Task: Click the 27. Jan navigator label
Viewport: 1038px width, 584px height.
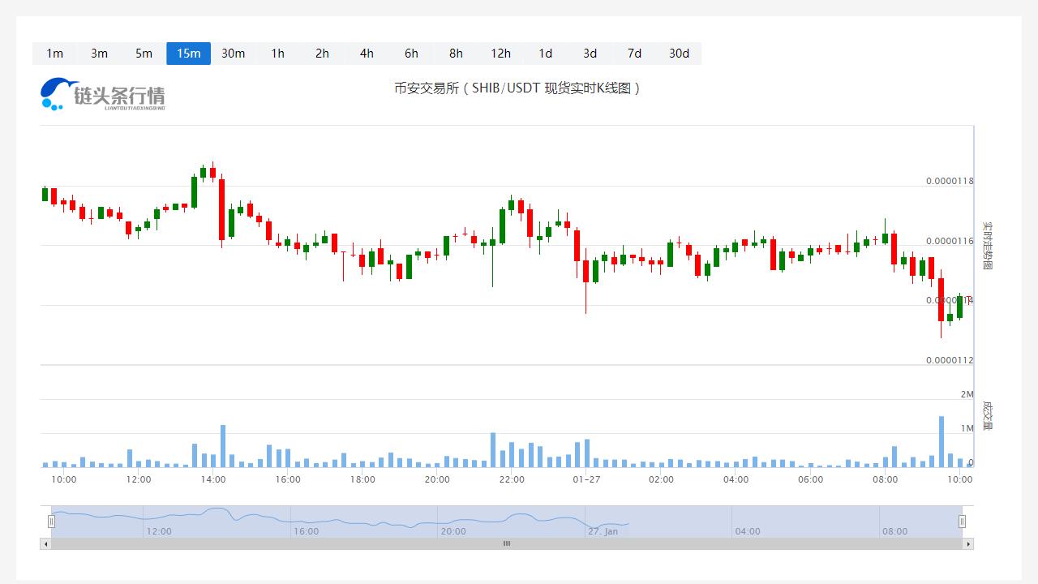Action: (603, 531)
